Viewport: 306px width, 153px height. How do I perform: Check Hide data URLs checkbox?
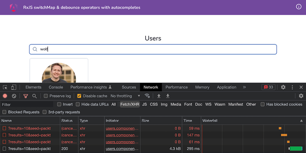[x=78, y=104]
